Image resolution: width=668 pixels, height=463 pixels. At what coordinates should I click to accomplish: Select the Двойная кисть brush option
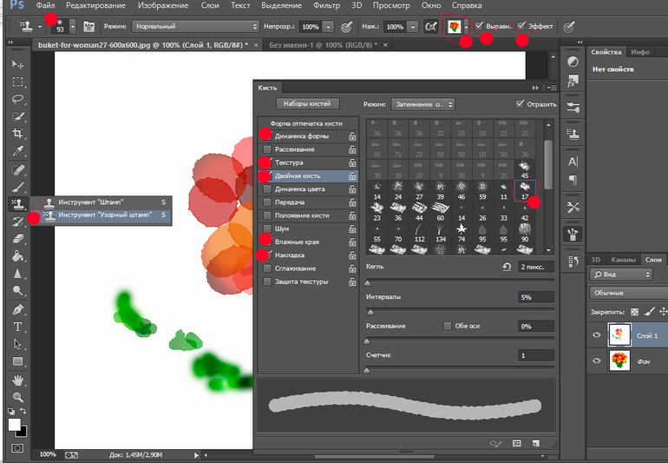(298, 175)
